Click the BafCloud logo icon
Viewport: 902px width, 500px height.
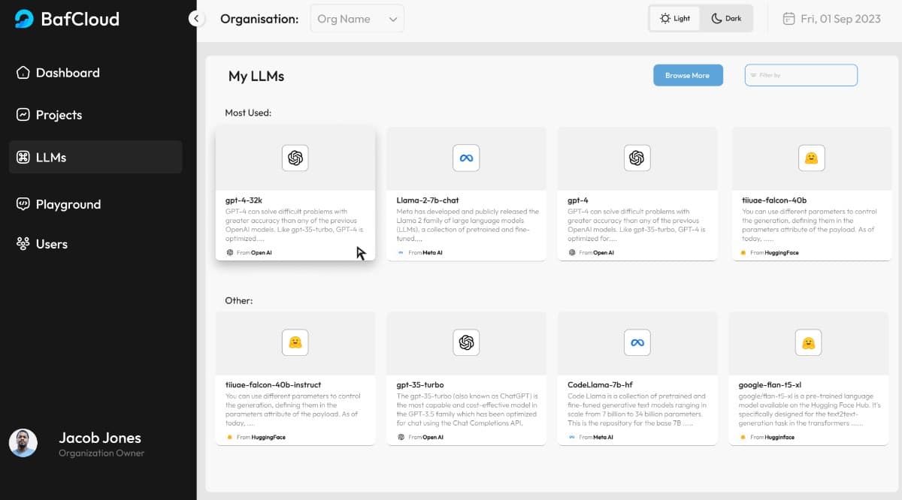pyautogui.click(x=24, y=19)
